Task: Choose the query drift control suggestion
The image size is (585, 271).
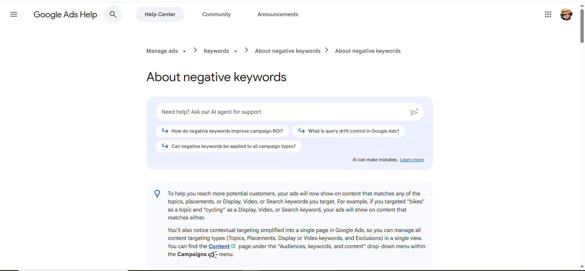Action: click(x=349, y=131)
